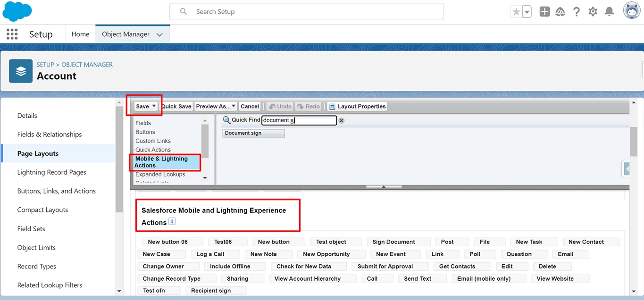Select Custom Links in the palette list
Screen dimensions: 644x300
click(x=153, y=141)
